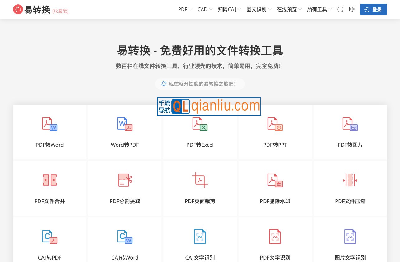
Task: Click the 现在就开始您的易转换之旅吧 banner
Action: click(200, 84)
